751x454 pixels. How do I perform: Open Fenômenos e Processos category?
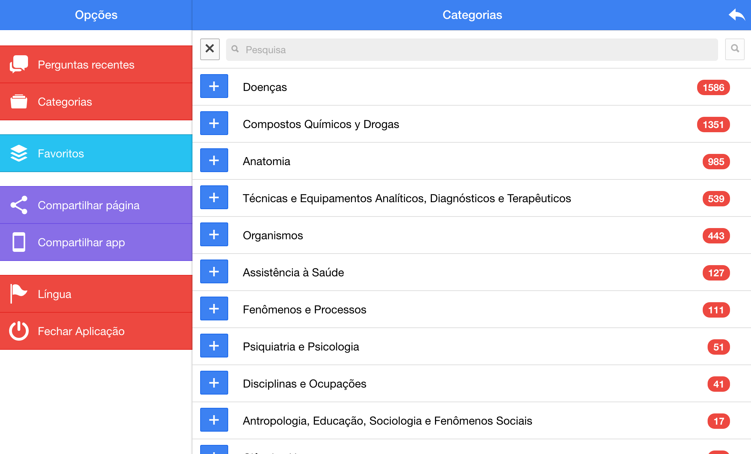point(304,310)
